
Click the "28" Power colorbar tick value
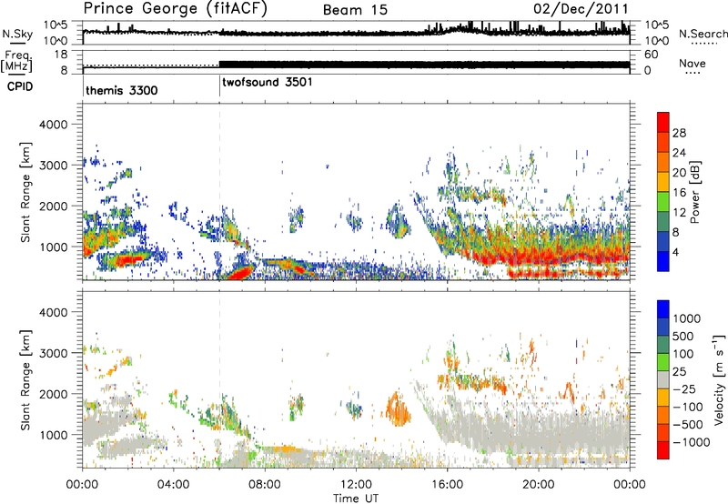coord(679,133)
